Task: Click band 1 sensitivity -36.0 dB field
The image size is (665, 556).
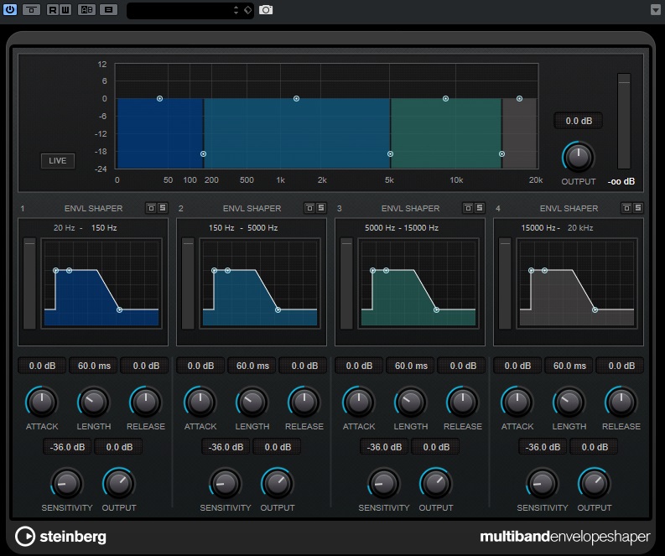Action: click(x=67, y=447)
